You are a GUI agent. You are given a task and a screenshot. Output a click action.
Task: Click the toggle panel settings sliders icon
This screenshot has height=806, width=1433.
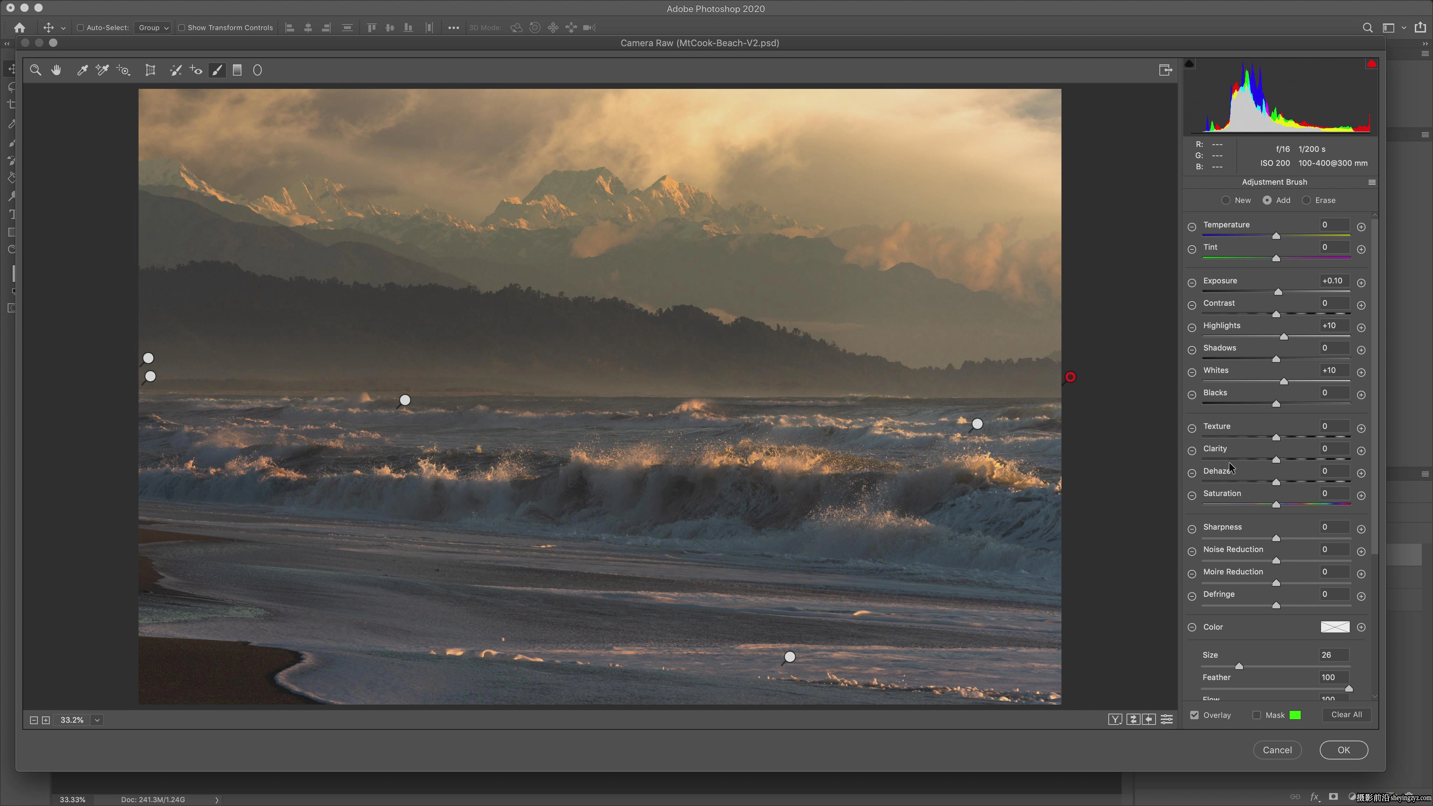[x=1166, y=720]
